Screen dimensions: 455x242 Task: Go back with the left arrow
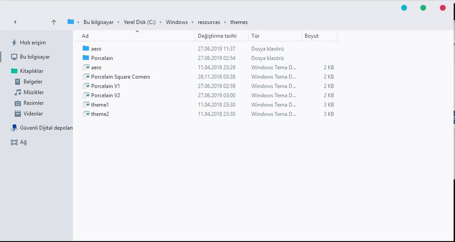click(x=15, y=22)
